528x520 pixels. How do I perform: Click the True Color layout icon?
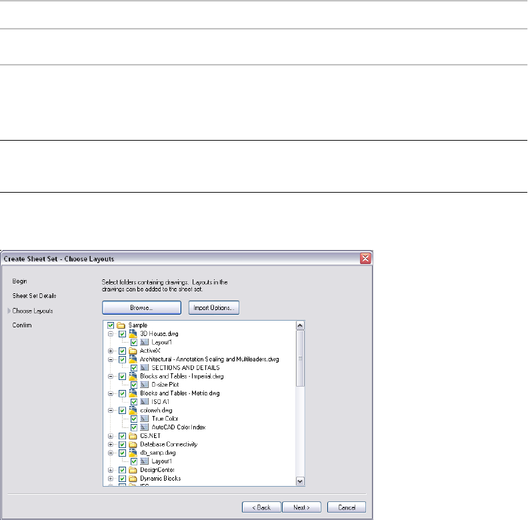click(x=144, y=419)
